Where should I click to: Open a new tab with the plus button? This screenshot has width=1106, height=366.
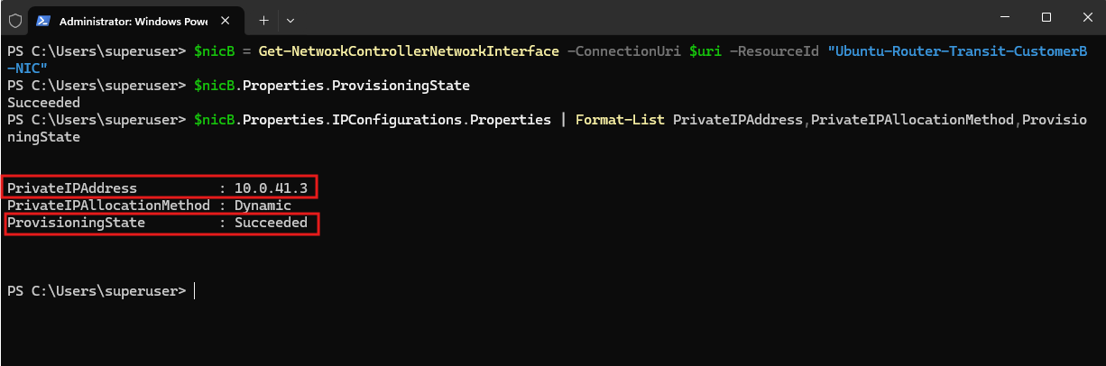pyautogui.click(x=263, y=20)
